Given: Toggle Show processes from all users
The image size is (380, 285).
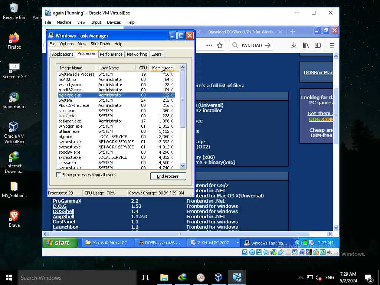Looking at the screenshot, I should click(x=59, y=175).
